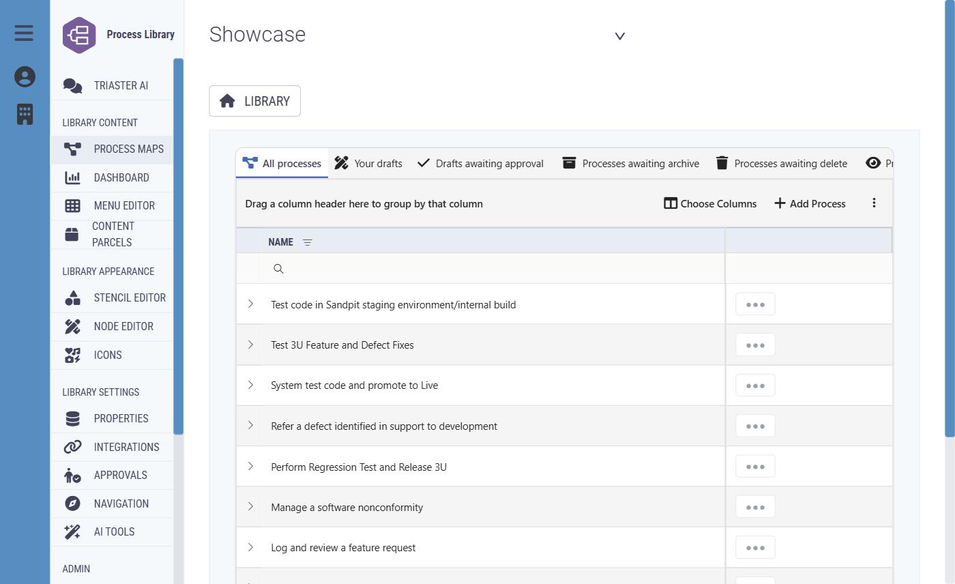
Task: Click the Name column search field
Action: (493, 269)
